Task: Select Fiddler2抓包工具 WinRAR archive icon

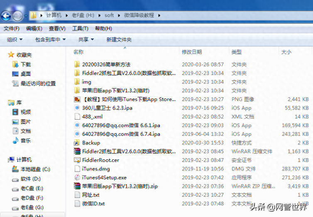Action: coord(77,151)
